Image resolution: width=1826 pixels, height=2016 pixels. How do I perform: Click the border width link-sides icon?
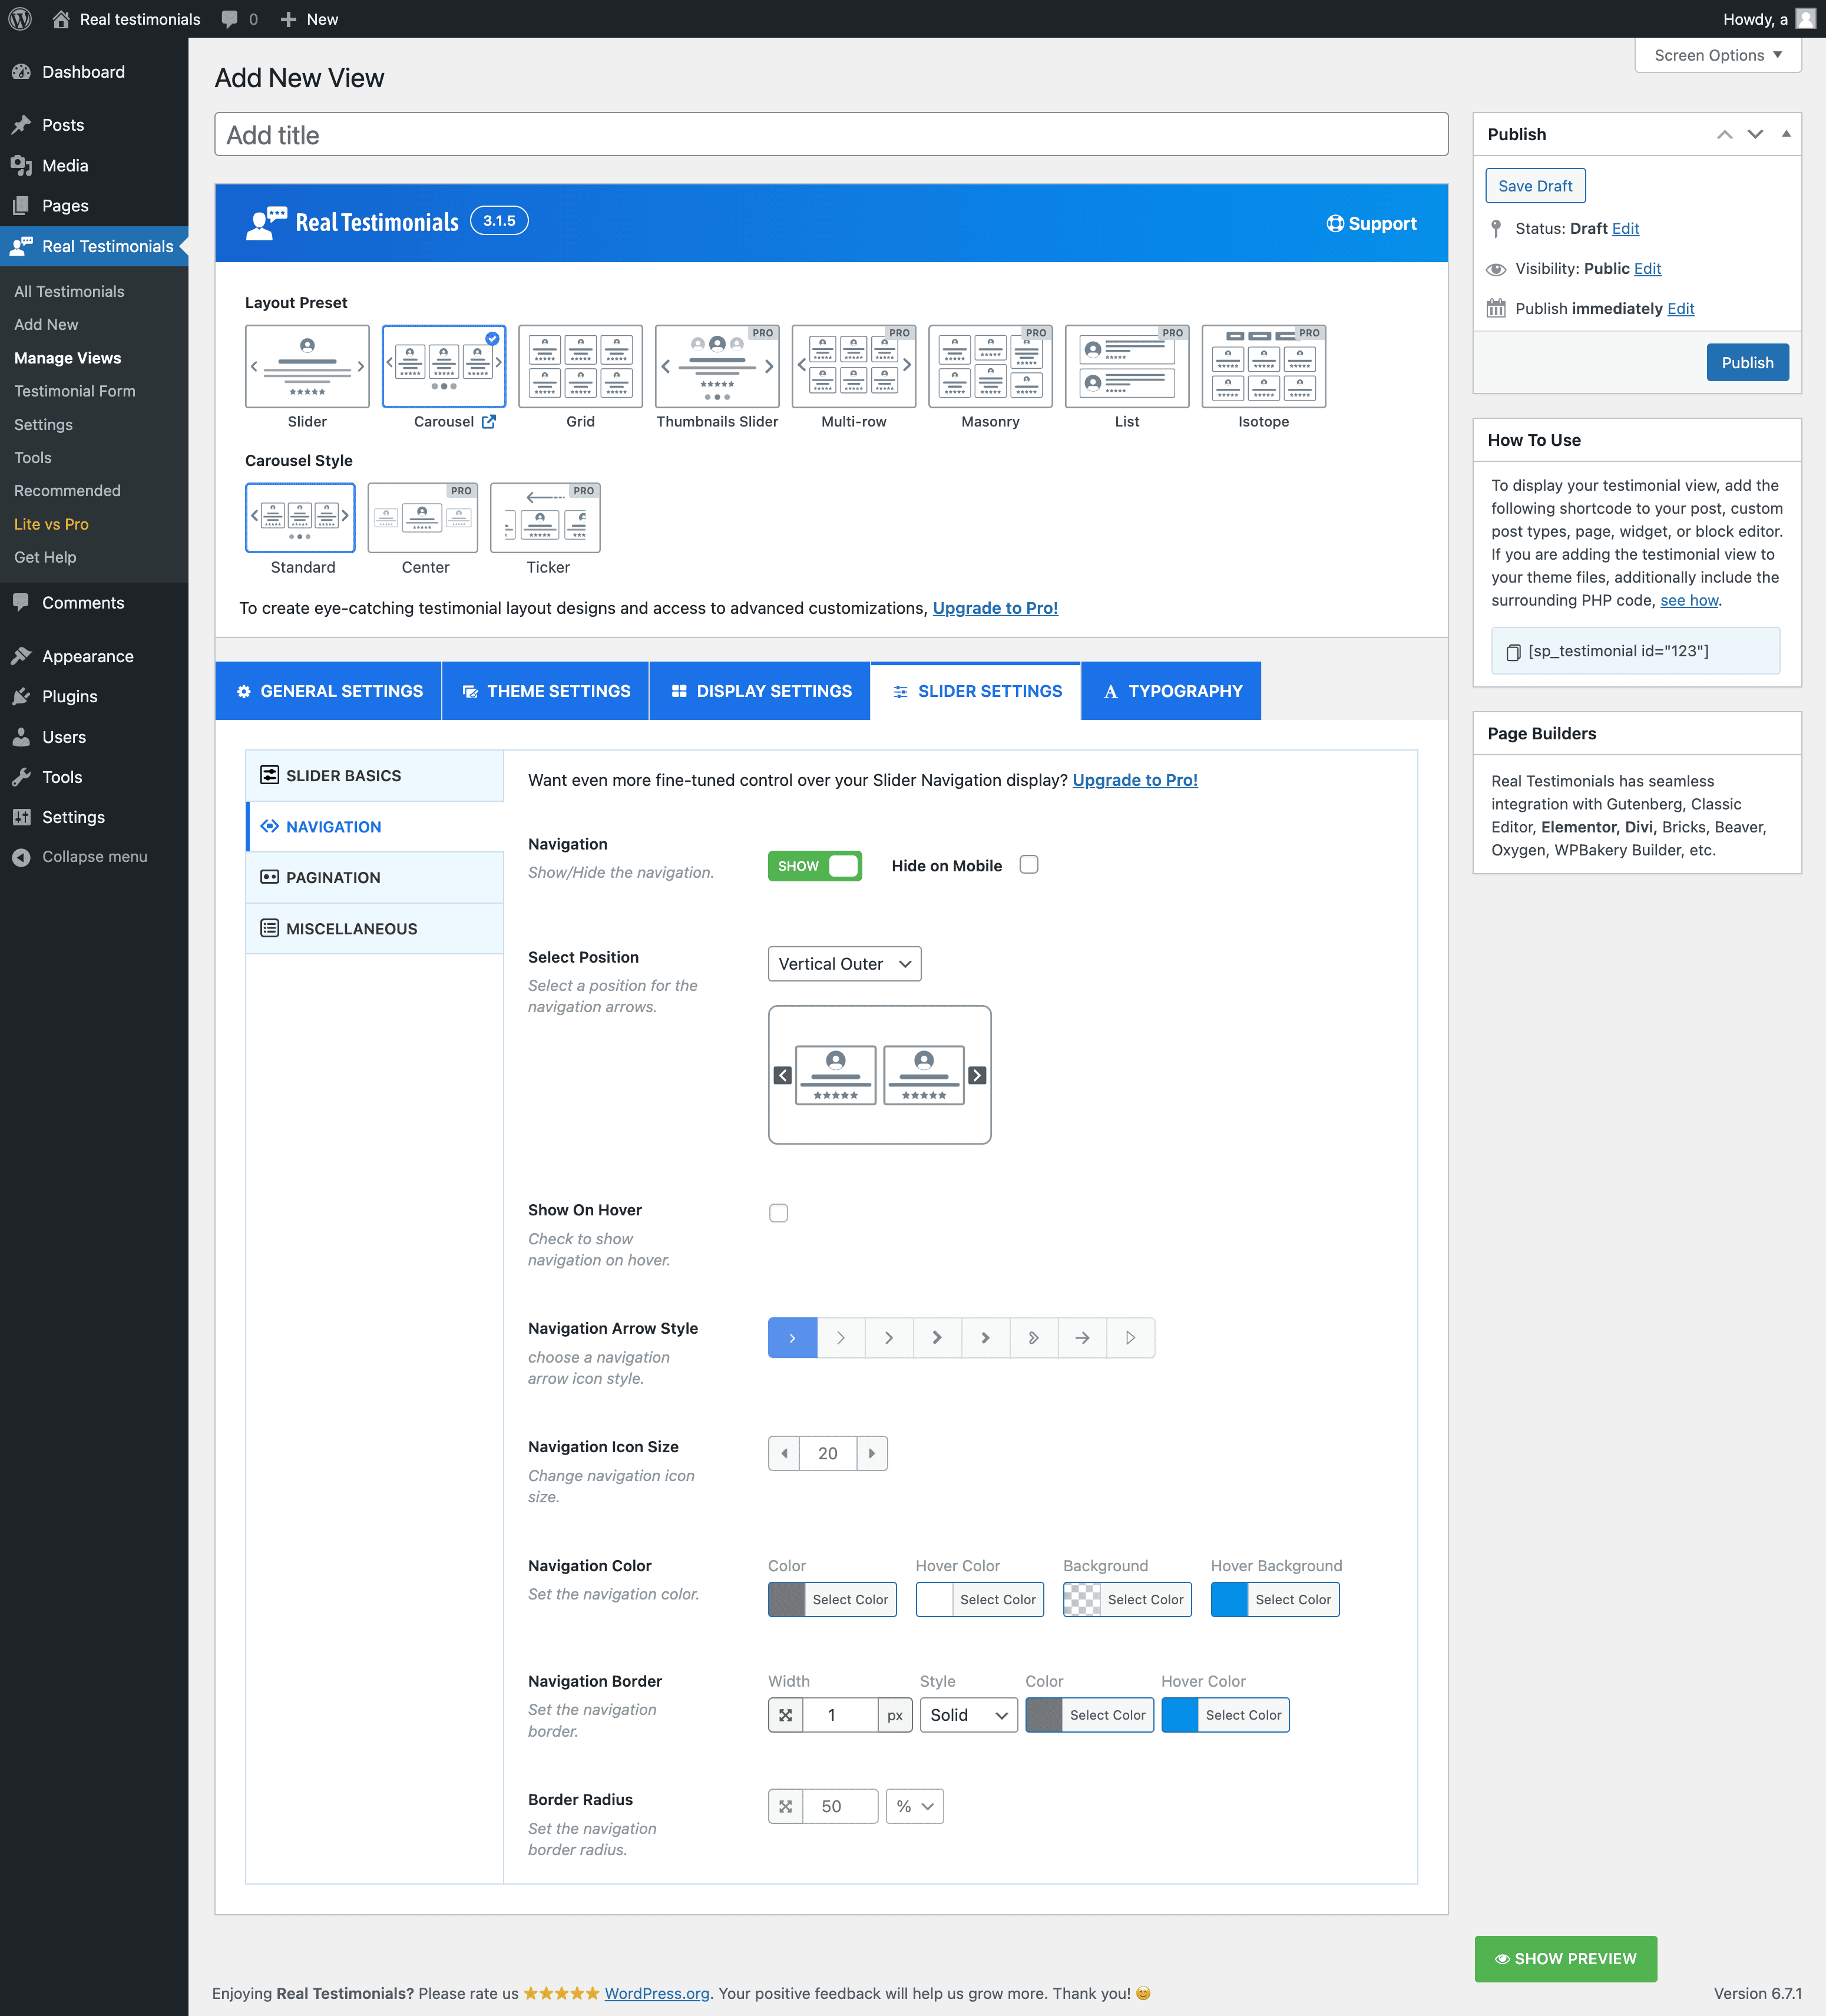pos(785,1715)
